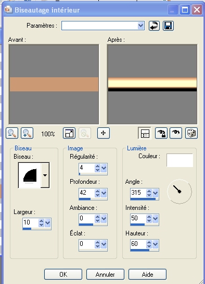
Task: Click the Annuler button
Action: 105,274
